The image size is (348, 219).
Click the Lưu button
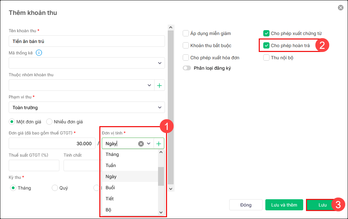point(322,205)
